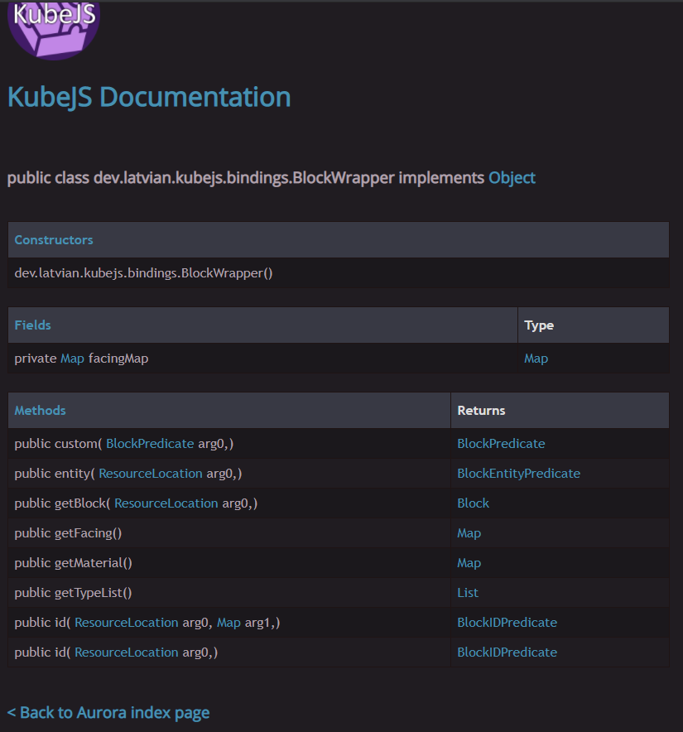Open BlockPredicate argument link in custom method
Viewport: 683px width, 732px height.
pos(150,444)
